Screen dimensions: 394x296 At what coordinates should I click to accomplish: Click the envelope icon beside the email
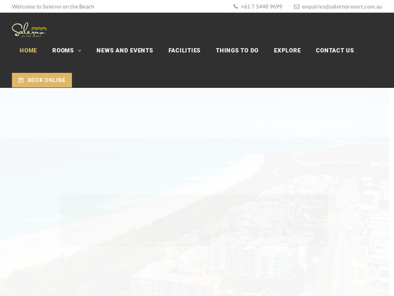[297, 7]
